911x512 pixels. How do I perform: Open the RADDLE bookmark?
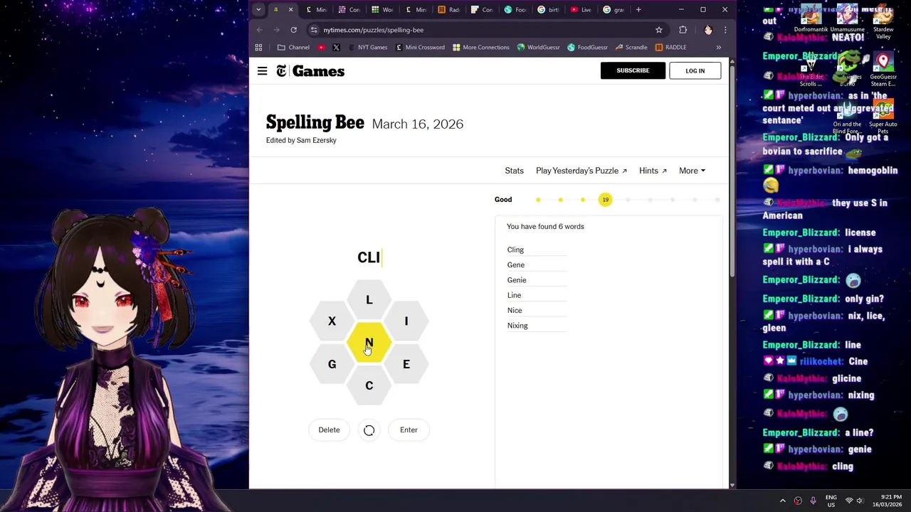(x=670, y=48)
